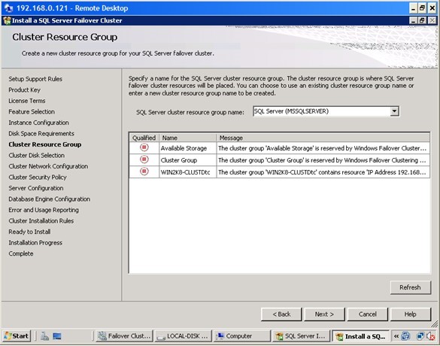Click the Remote Desktop title bar icon
Viewport: 440px width, 346px height.
pyautogui.click(x=9, y=8)
